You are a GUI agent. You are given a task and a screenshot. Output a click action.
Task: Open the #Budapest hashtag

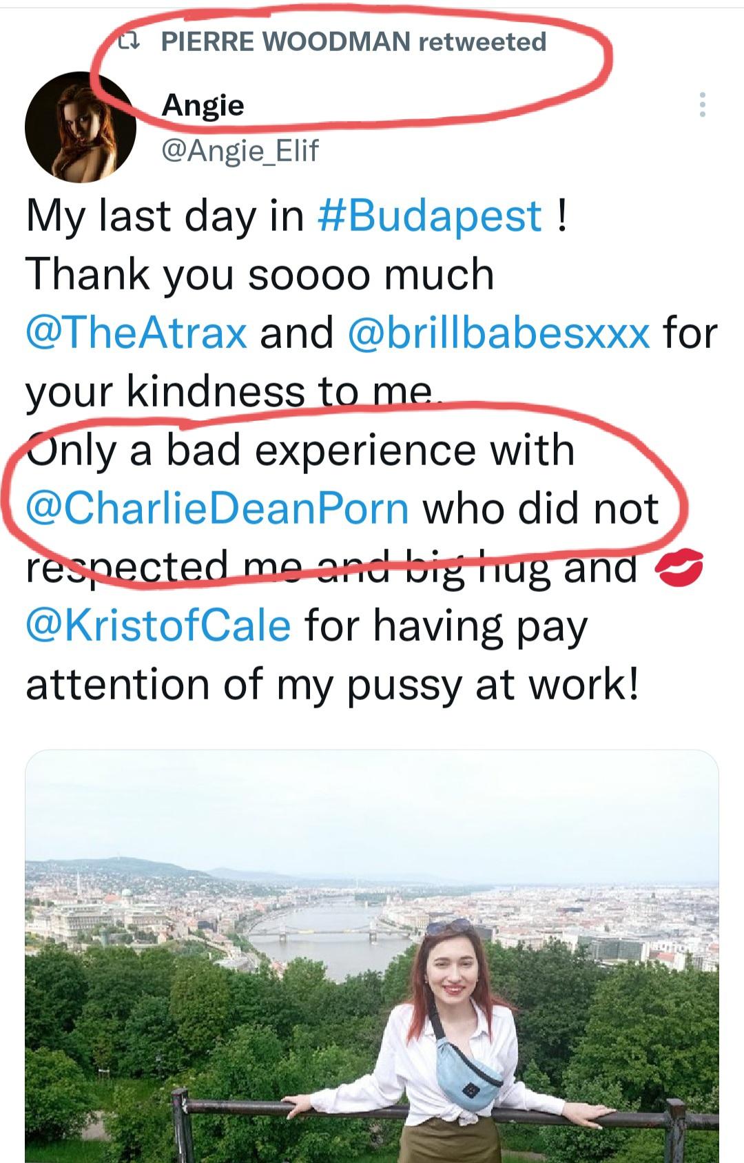[x=430, y=216]
